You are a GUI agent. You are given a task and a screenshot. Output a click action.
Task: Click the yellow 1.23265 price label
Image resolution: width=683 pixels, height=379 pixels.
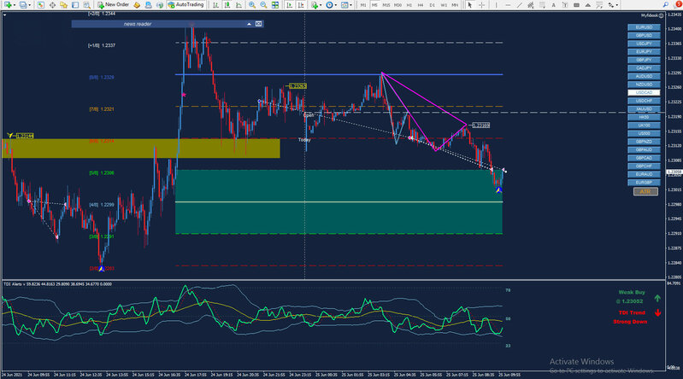(x=298, y=86)
